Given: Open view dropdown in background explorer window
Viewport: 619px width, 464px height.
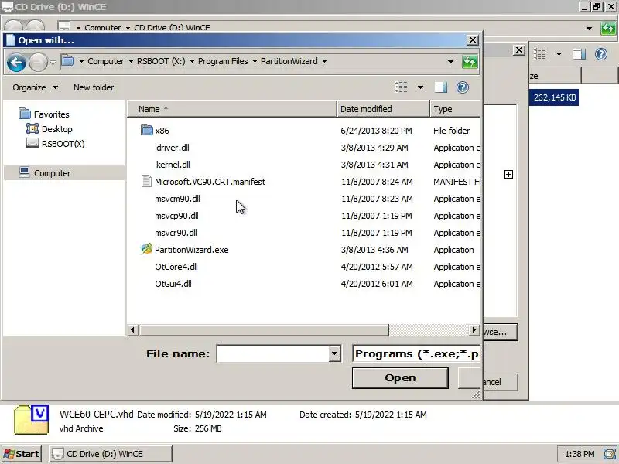Looking at the screenshot, I should (559, 53).
